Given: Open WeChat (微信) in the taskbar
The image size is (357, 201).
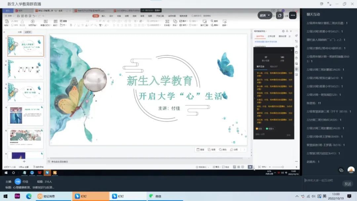Looking at the screenshot, I should pos(155,196).
